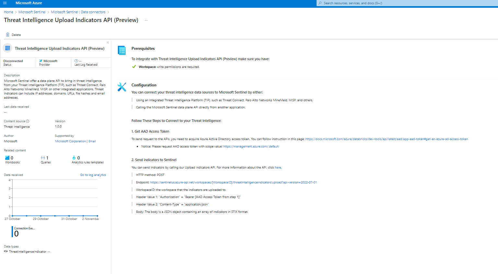
Task: Click the ThreatIntelligenceIndicator data type icon
Action: coord(6,251)
